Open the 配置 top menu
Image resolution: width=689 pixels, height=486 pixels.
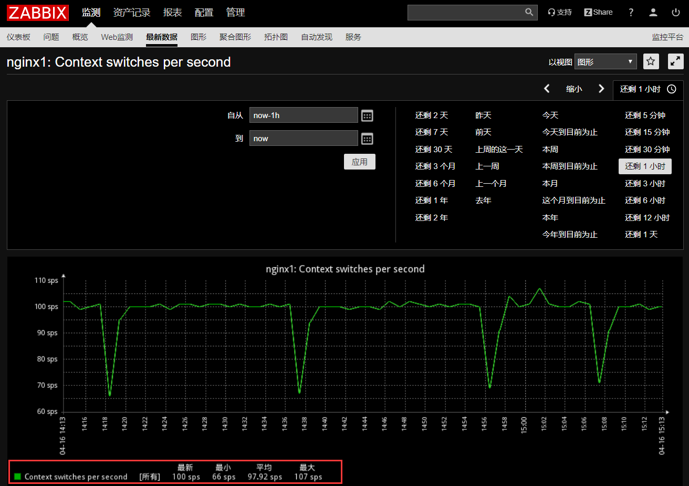click(x=204, y=12)
